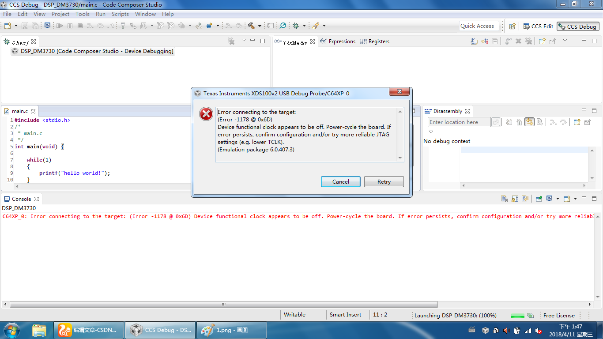The height and width of the screenshot is (339, 603).
Task: Switch to the Expressions tab
Action: click(x=338, y=41)
